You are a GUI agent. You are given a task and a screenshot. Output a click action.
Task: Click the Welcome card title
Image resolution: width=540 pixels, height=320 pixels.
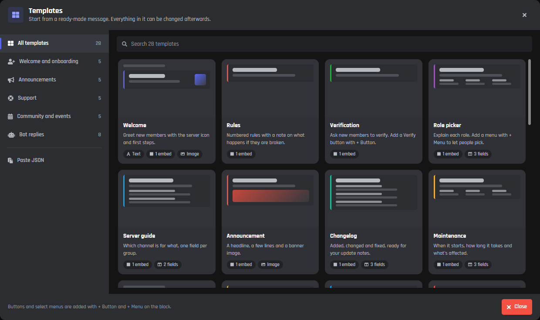pos(135,125)
